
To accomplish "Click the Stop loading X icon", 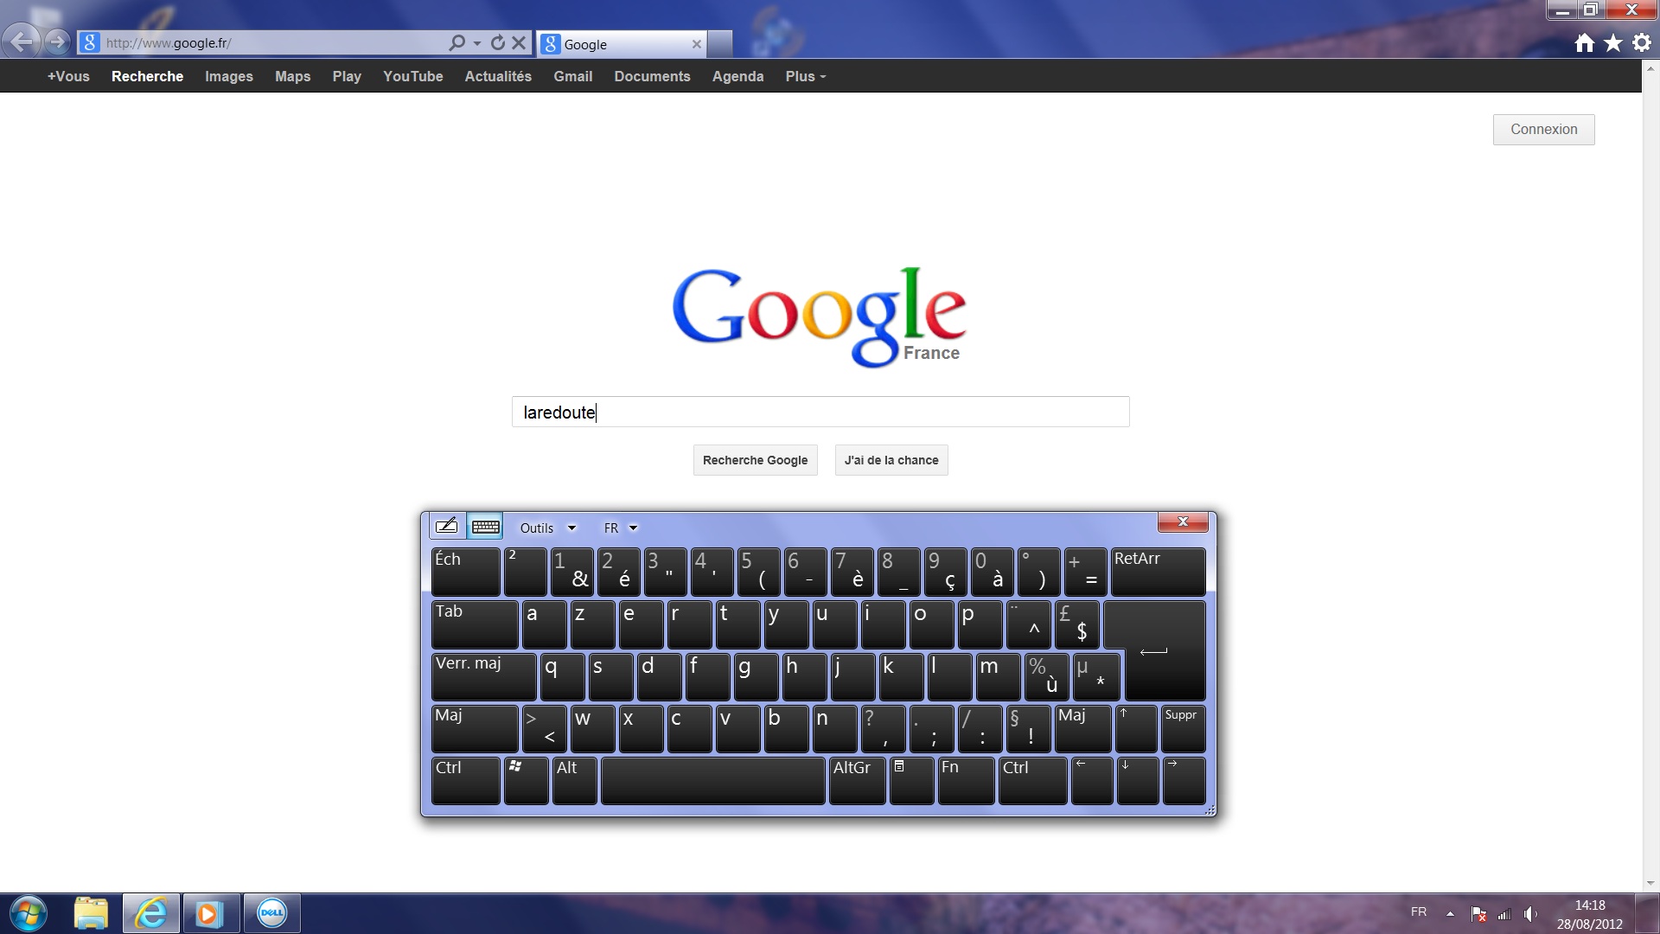I will [519, 42].
